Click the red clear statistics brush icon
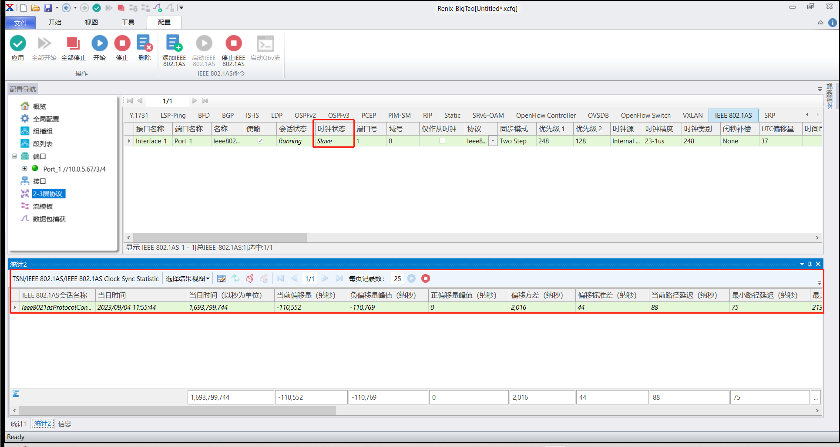 click(x=250, y=278)
